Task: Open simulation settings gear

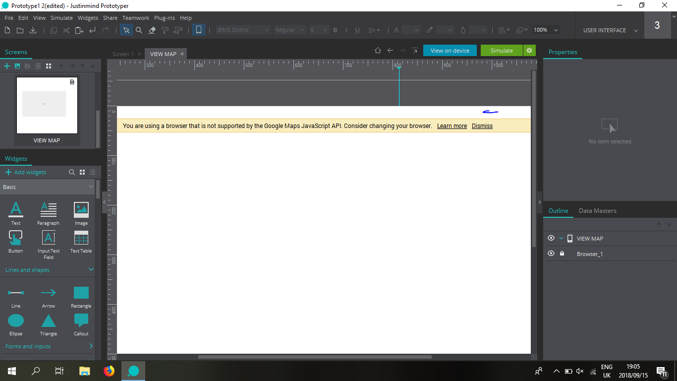Action: tap(529, 51)
